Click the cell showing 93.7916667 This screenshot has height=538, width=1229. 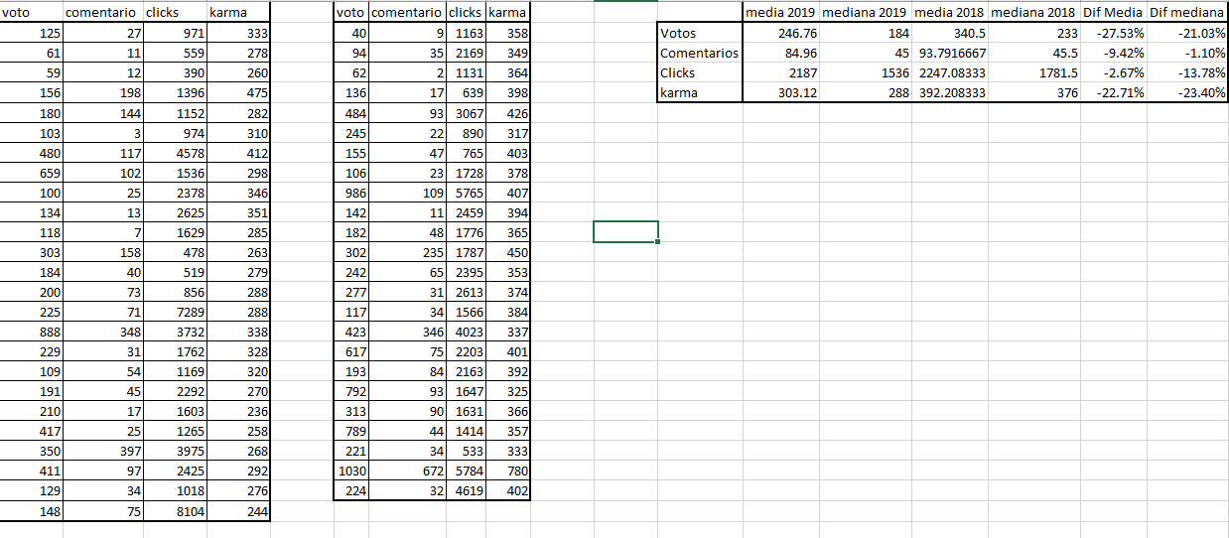point(950,54)
